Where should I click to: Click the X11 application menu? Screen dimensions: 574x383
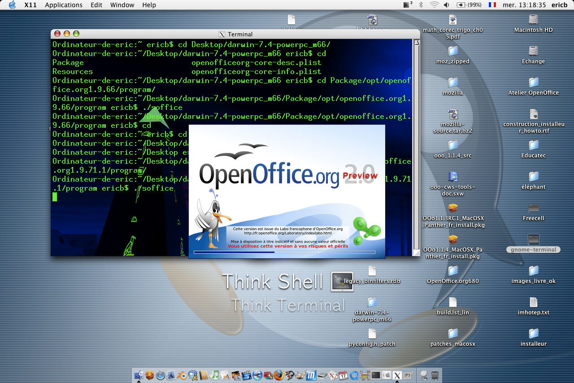pyautogui.click(x=30, y=5)
